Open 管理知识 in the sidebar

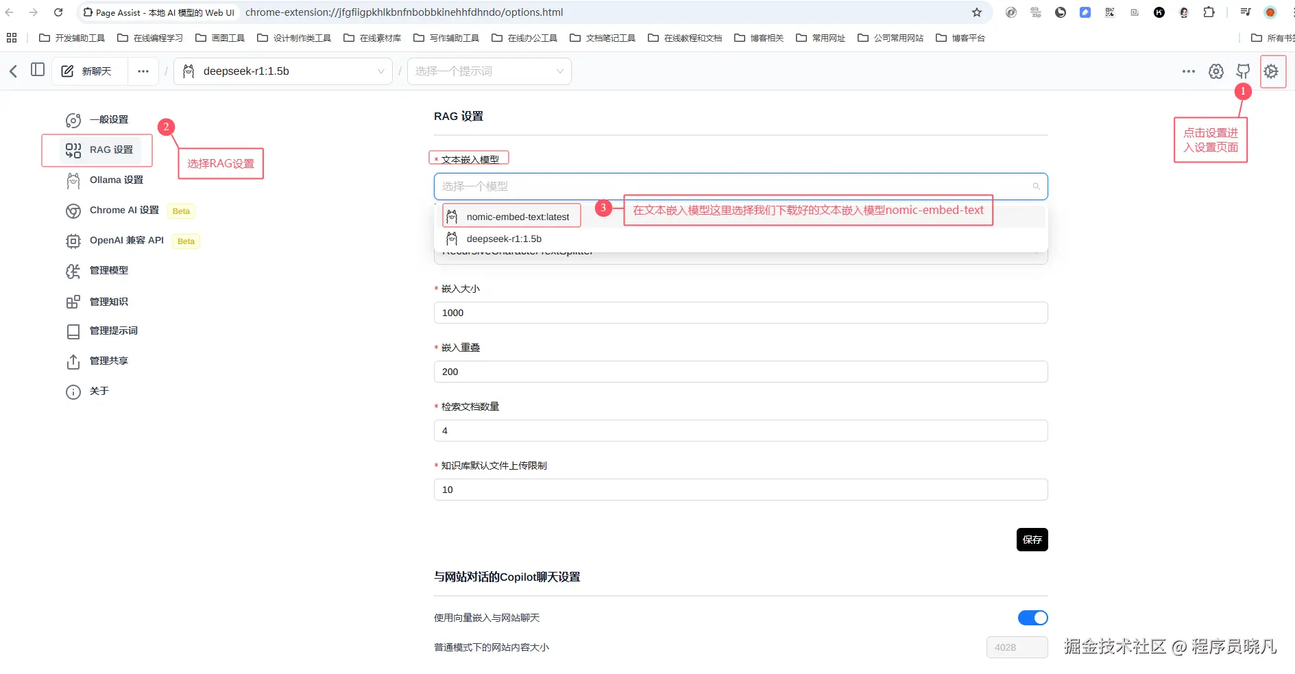(x=108, y=301)
